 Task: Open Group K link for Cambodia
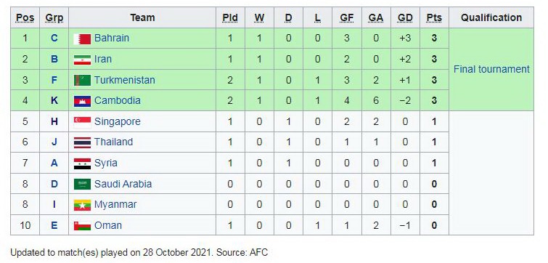tap(54, 101)
